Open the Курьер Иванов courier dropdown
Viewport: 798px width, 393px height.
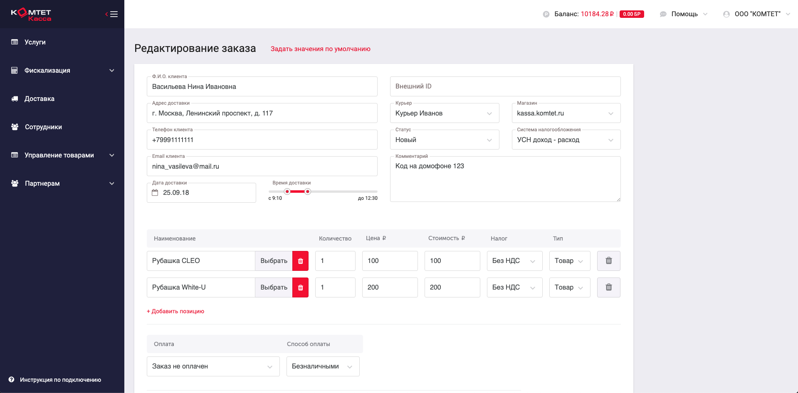click(445, 113)
